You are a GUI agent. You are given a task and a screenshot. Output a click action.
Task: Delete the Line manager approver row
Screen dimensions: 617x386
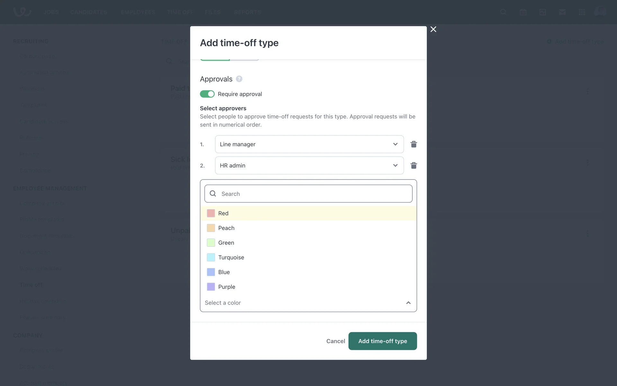(x=414, y=144)
